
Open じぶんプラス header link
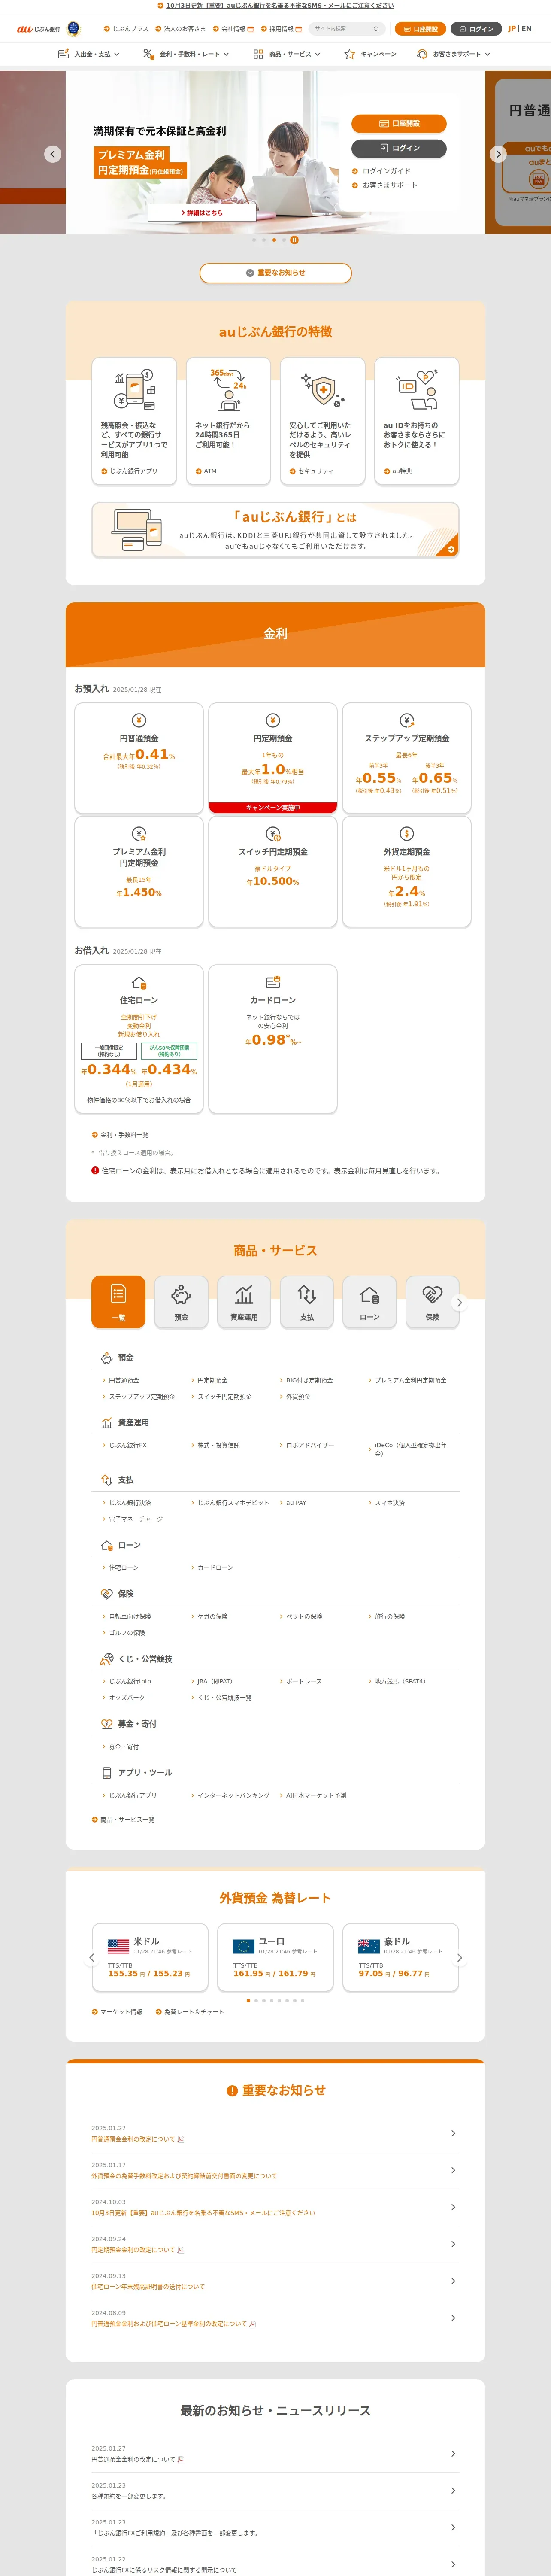(x=126, y=29)
